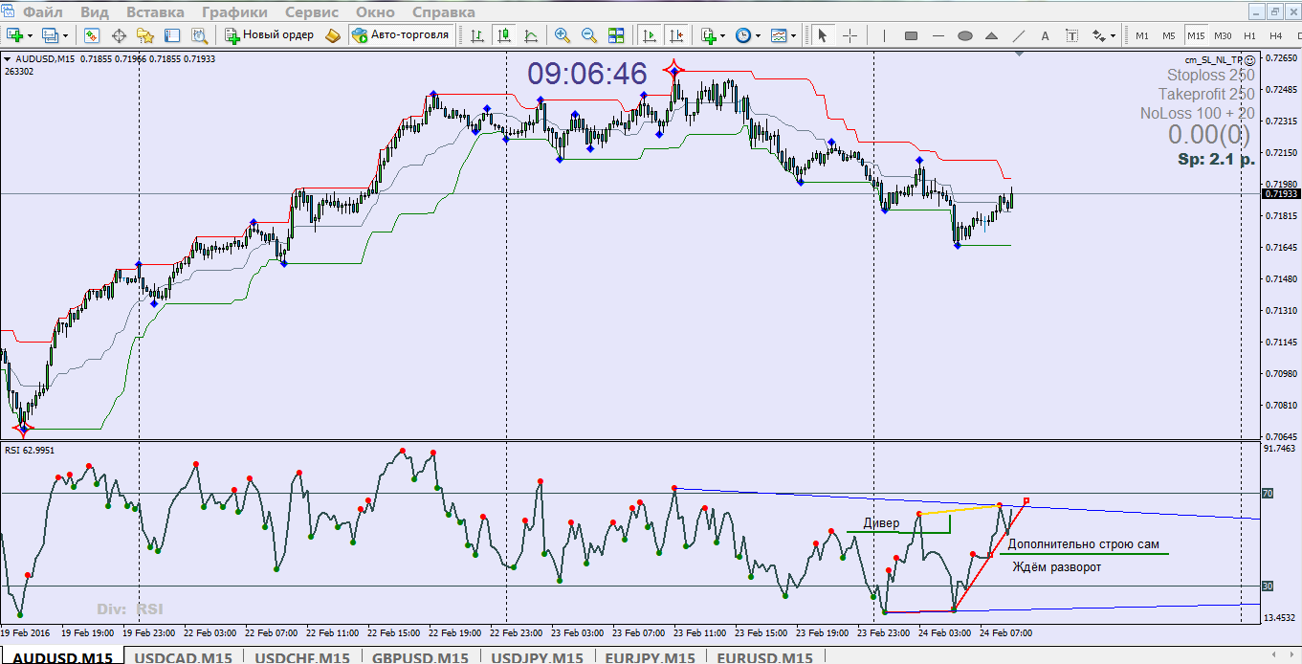Open the Вставка menu
The width and height of the screenshot is (1302, 664).
click(155, 12)
